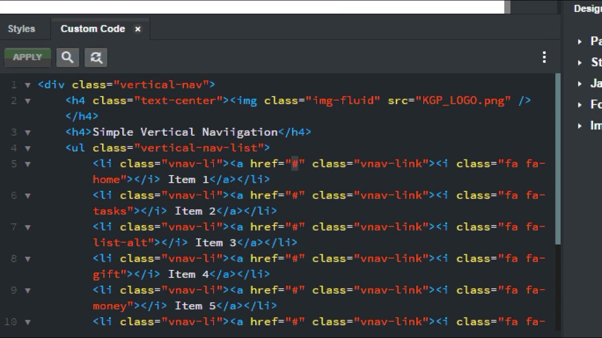Collapse code fold arrow on line 9

[x=28, y=290]
